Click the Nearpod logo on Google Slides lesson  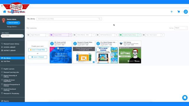75,44
